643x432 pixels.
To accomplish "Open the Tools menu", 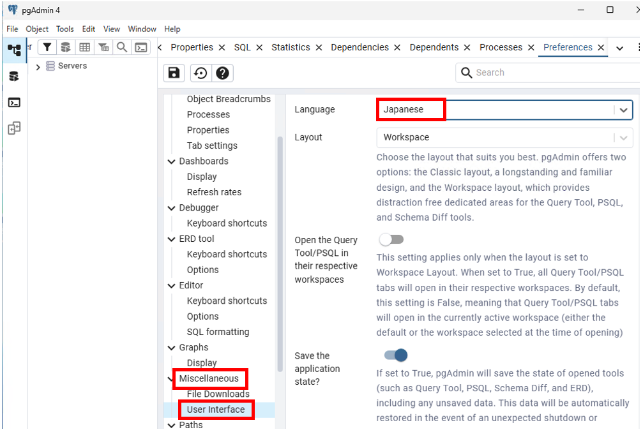I will tap(64, 29).
